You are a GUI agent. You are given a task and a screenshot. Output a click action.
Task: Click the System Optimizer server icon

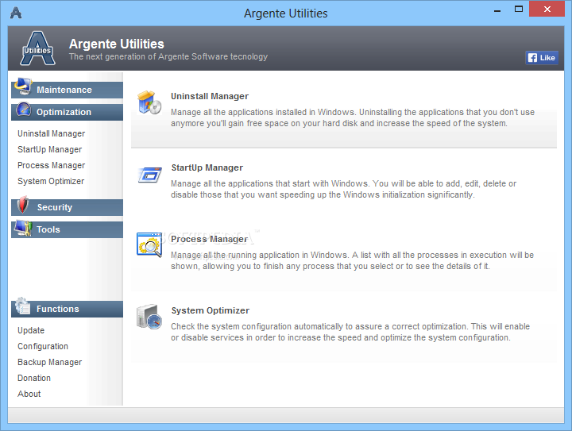tap(149, 317)
